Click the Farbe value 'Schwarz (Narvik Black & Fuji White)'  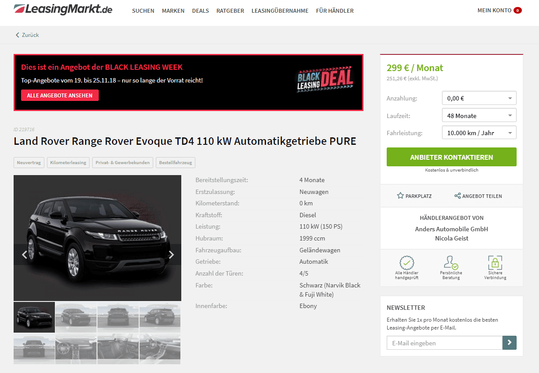coord(330,290)
